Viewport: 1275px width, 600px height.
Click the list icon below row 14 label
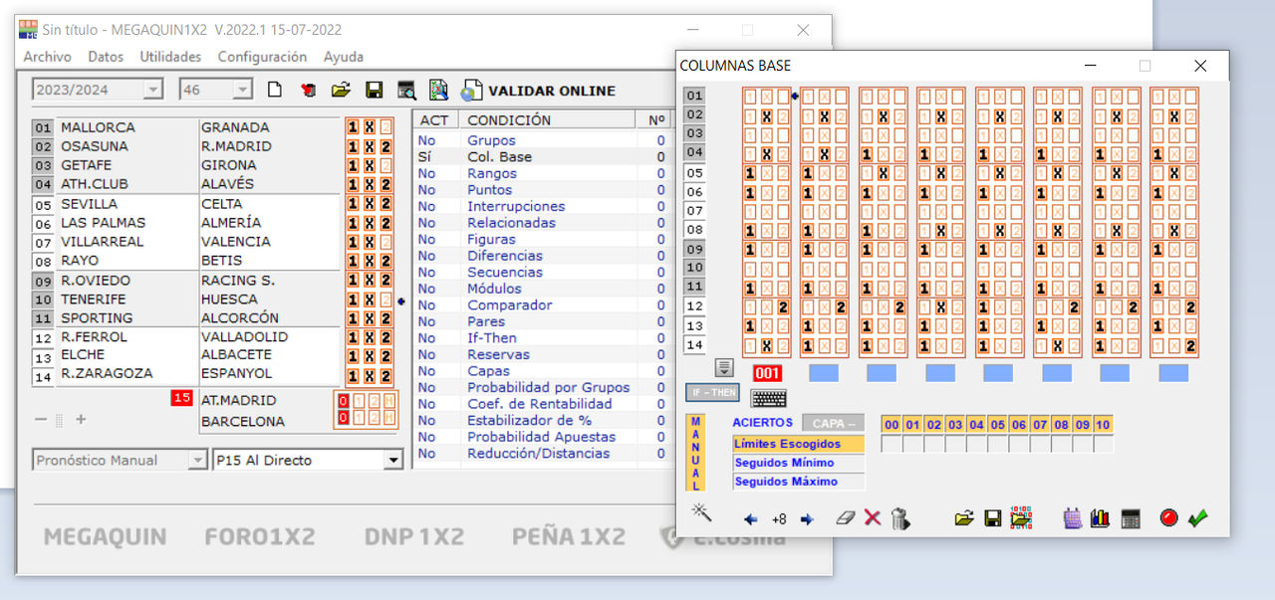pos(724,369)
